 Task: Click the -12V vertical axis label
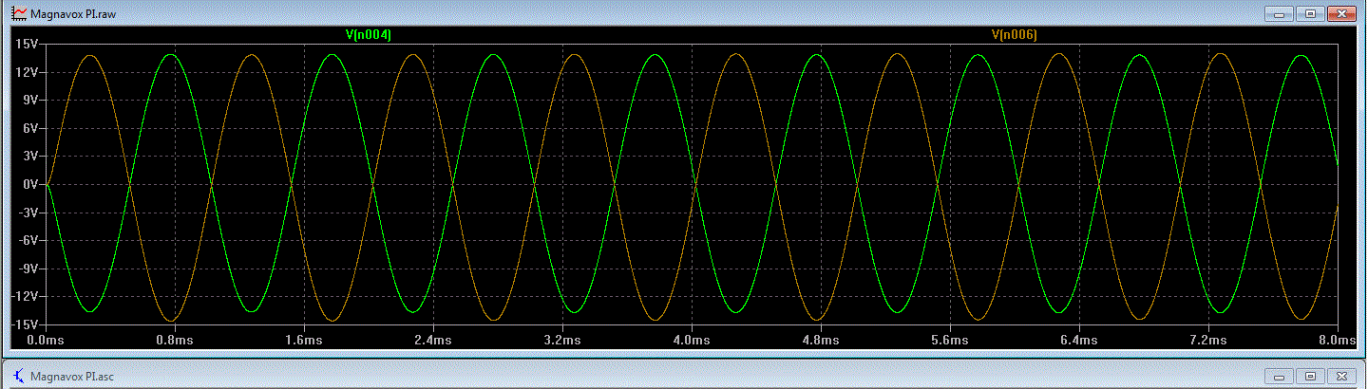tap(24, 296)
